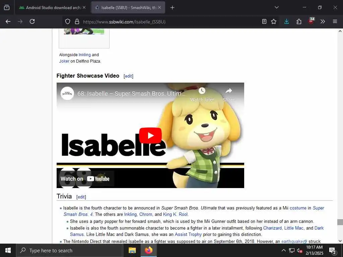Viewport: 343px width, 257px height.
Task: Expand the list all tabs dropdown
Action: pos(276,7)
